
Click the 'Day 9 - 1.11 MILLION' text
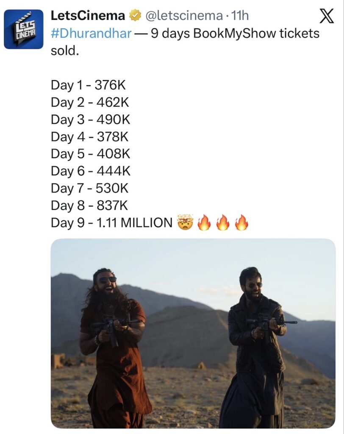point(111,223)
